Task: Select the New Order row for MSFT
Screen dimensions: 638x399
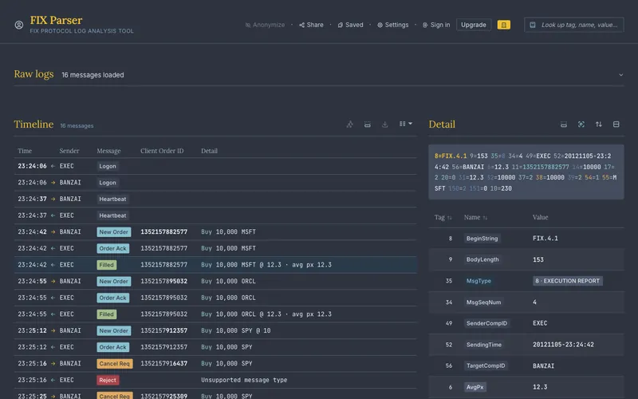Action: [215, 232]
